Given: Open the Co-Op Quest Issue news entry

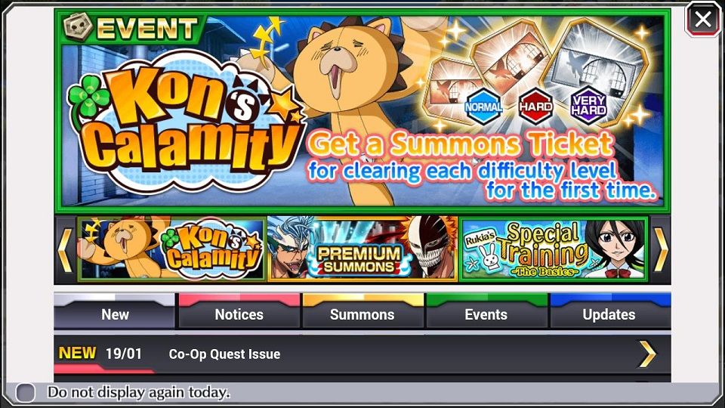Looking at the screenshot, I should coord(362,354).
